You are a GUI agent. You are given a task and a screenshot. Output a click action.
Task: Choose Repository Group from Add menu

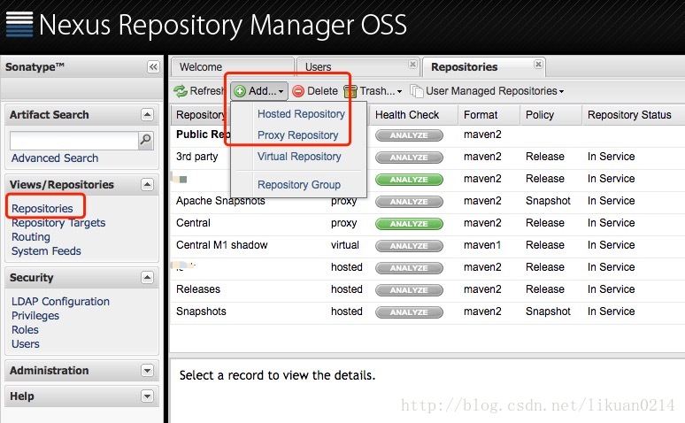point(299,185)
